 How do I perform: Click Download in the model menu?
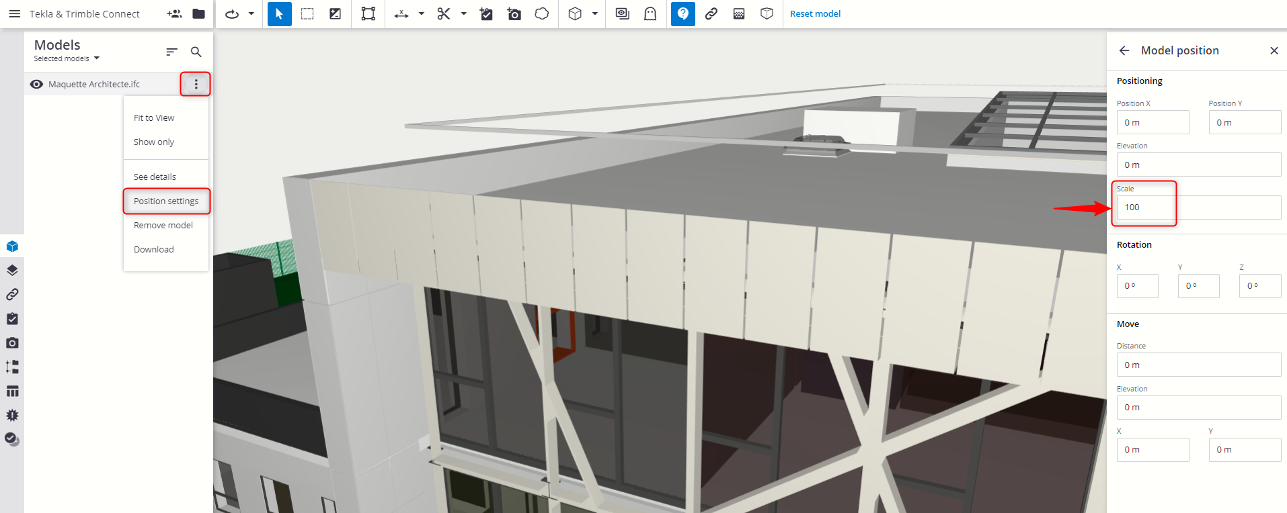pos(154,249)
